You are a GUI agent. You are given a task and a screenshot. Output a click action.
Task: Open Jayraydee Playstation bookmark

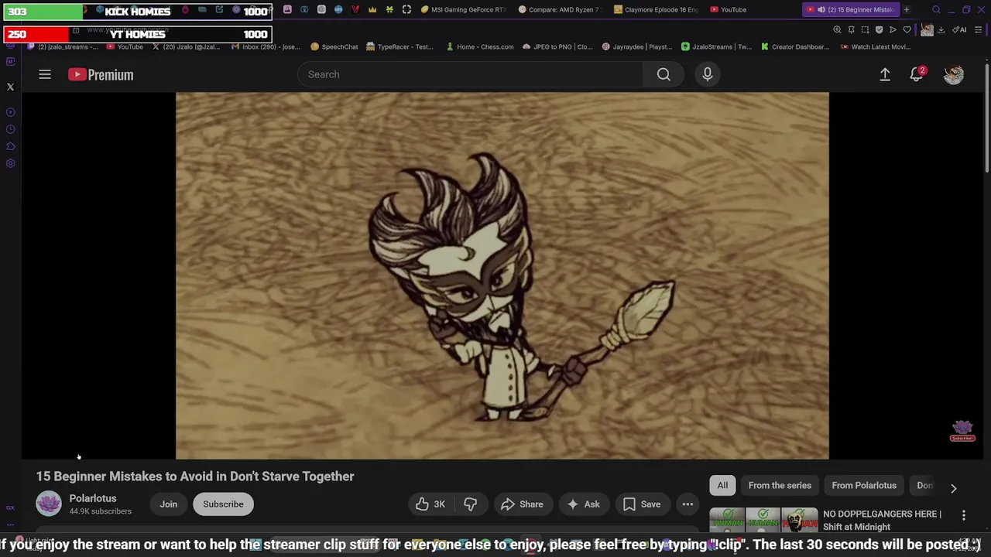(x=636, y=46)
